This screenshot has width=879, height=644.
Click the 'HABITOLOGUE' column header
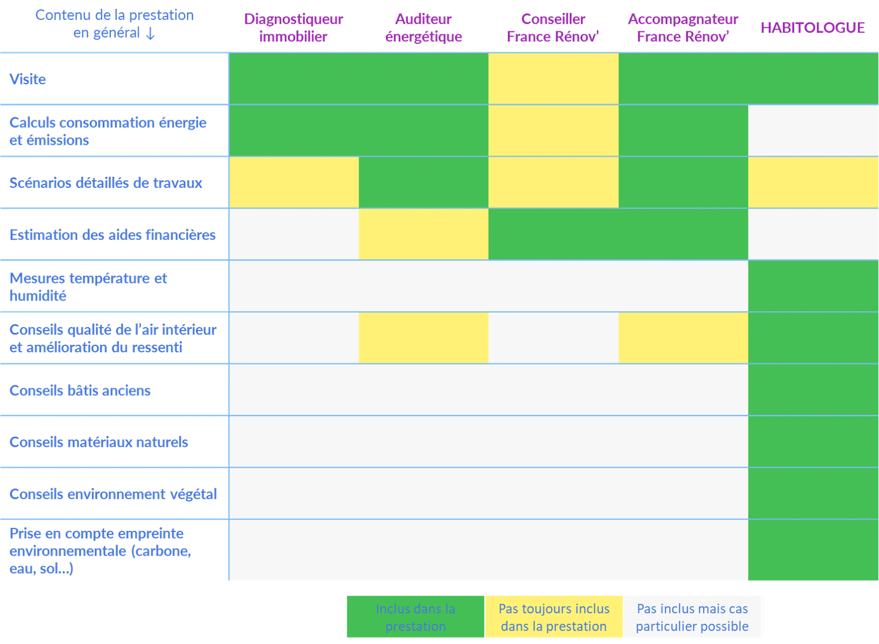[813, 28]
